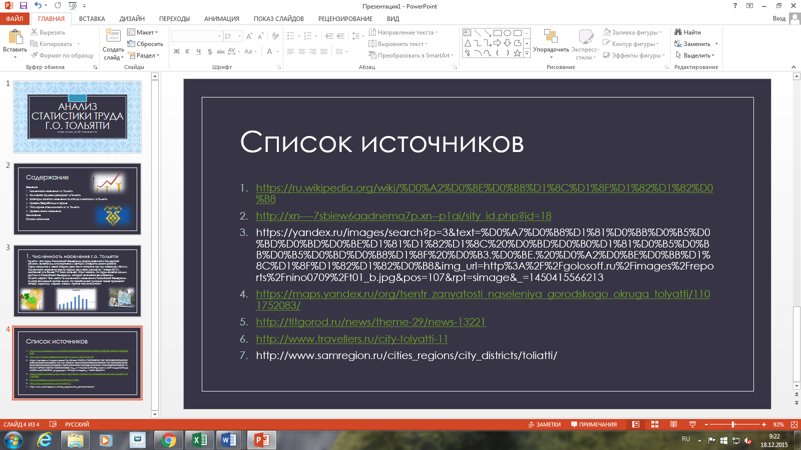
Task: Open font name combo box
Action: 197,36
